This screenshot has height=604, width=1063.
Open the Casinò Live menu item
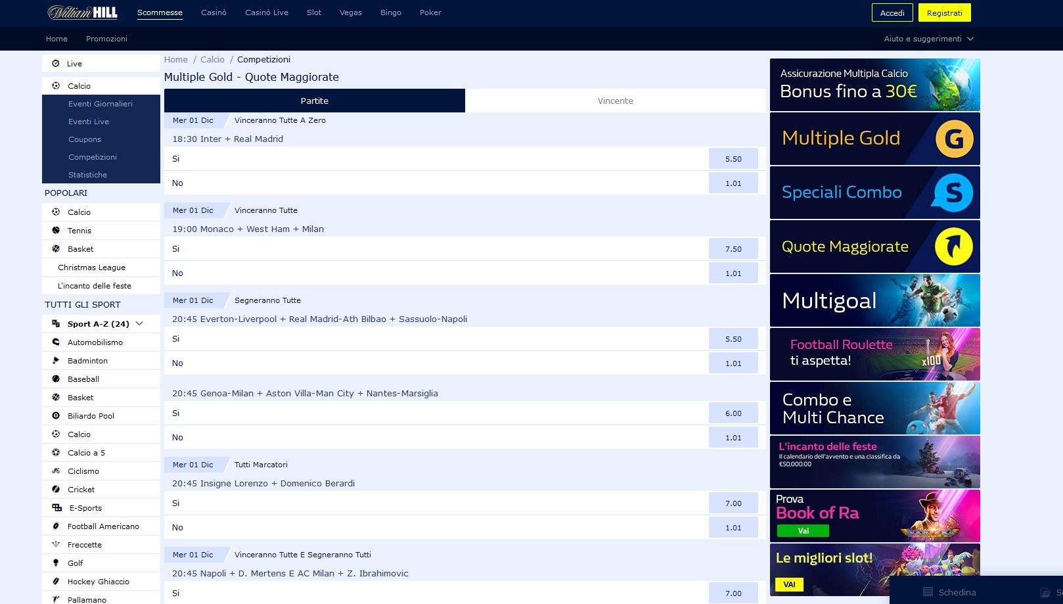point(267,12)
